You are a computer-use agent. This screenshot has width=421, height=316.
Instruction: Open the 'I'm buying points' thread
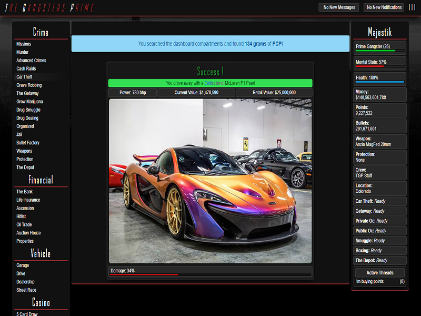[x=369, y=282]
